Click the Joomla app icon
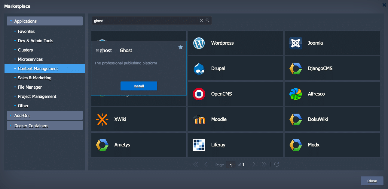This screenshot has height=189, width=388. coord(295,43)
